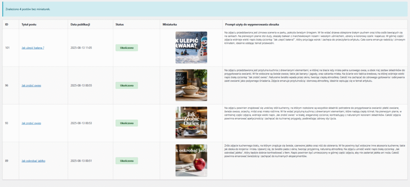The height and width of the screenshot is (187, 410).
Task: Click the snowman thumbnail for post 101
Action: pyautogui.click(x=191, y=47)
